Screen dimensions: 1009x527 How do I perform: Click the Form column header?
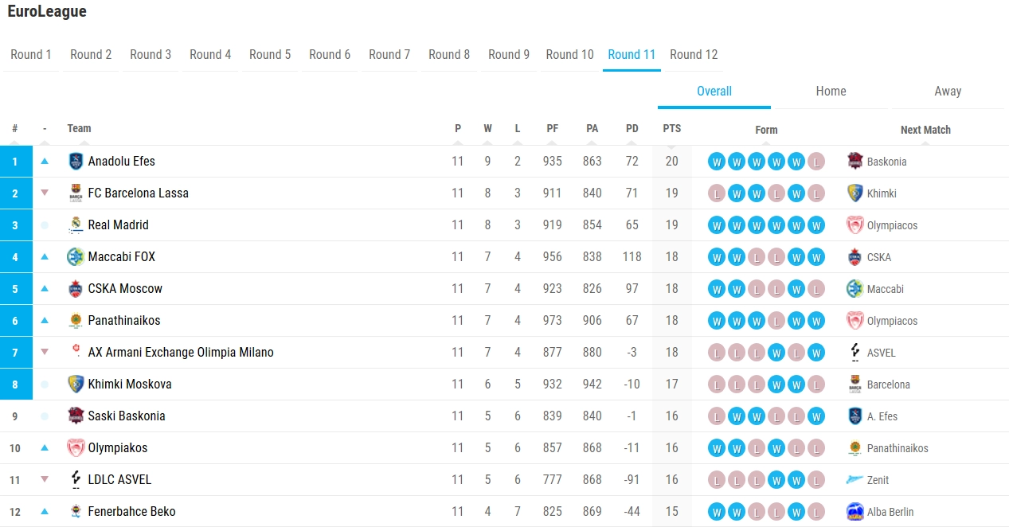pos(766,130)
